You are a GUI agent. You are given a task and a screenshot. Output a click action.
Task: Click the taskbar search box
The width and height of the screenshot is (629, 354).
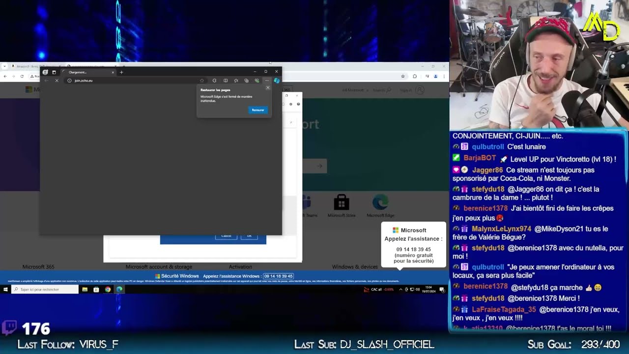(x=45, y=290)
